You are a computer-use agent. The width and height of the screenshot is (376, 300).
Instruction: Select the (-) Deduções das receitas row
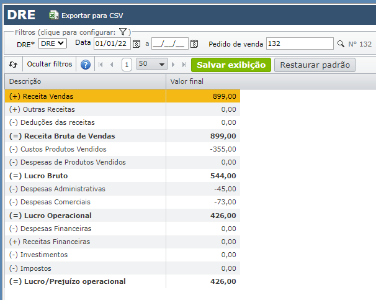coord(122,122)
